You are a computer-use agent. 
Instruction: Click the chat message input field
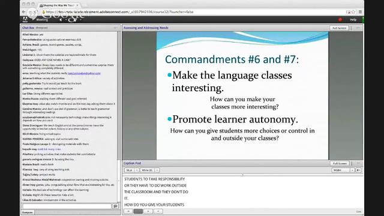click(x=67, y=206)
